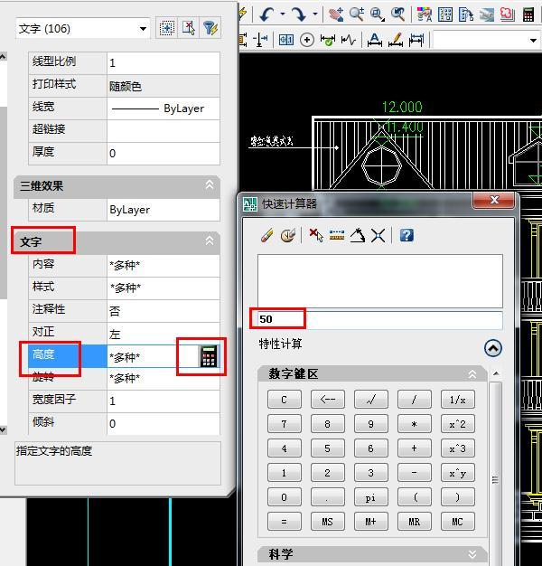The width and height of the screenshot is (542, 566).
Task: Select the Zoom Window tool
Action: point(378,14)
